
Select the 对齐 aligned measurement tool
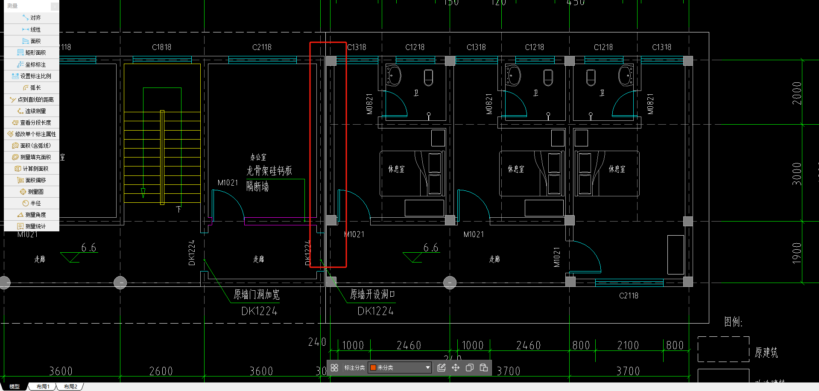[x=32, y=18]
